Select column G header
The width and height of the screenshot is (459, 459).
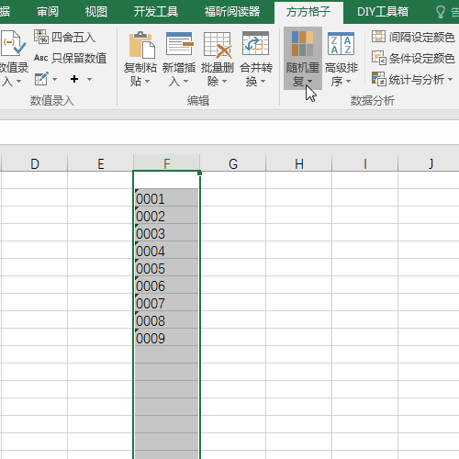[233, 163]
